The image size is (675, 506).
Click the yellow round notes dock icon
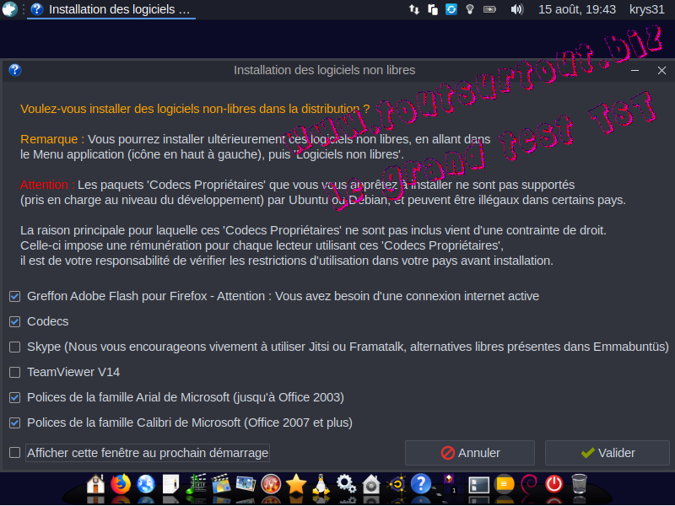(x=504, y=484)
